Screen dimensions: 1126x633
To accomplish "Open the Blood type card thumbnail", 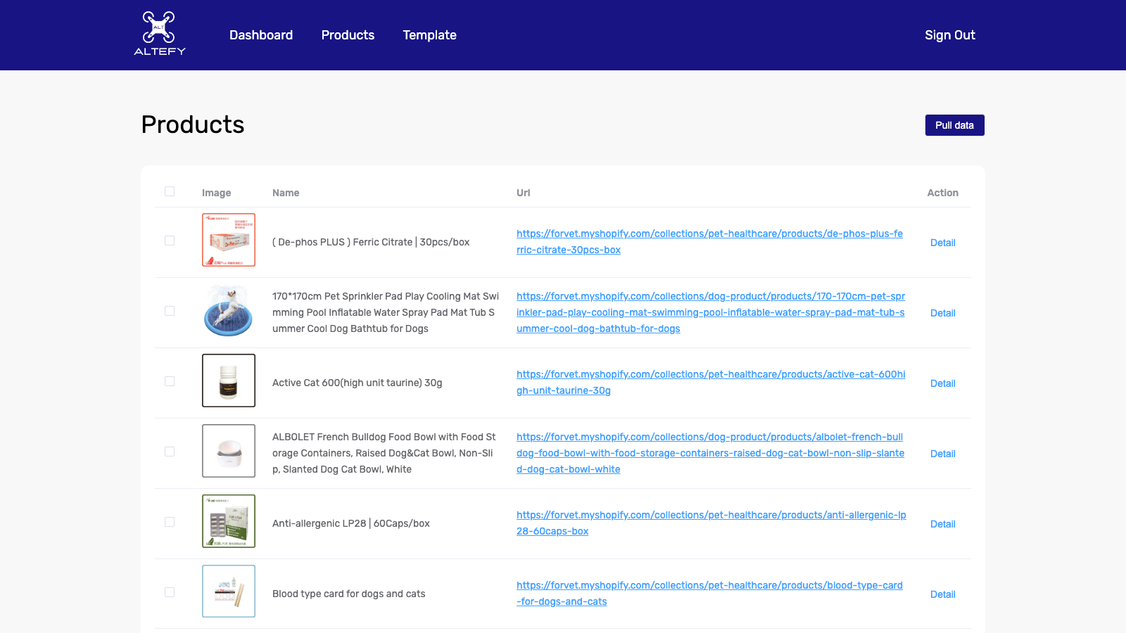I will [x=229, y=592].
